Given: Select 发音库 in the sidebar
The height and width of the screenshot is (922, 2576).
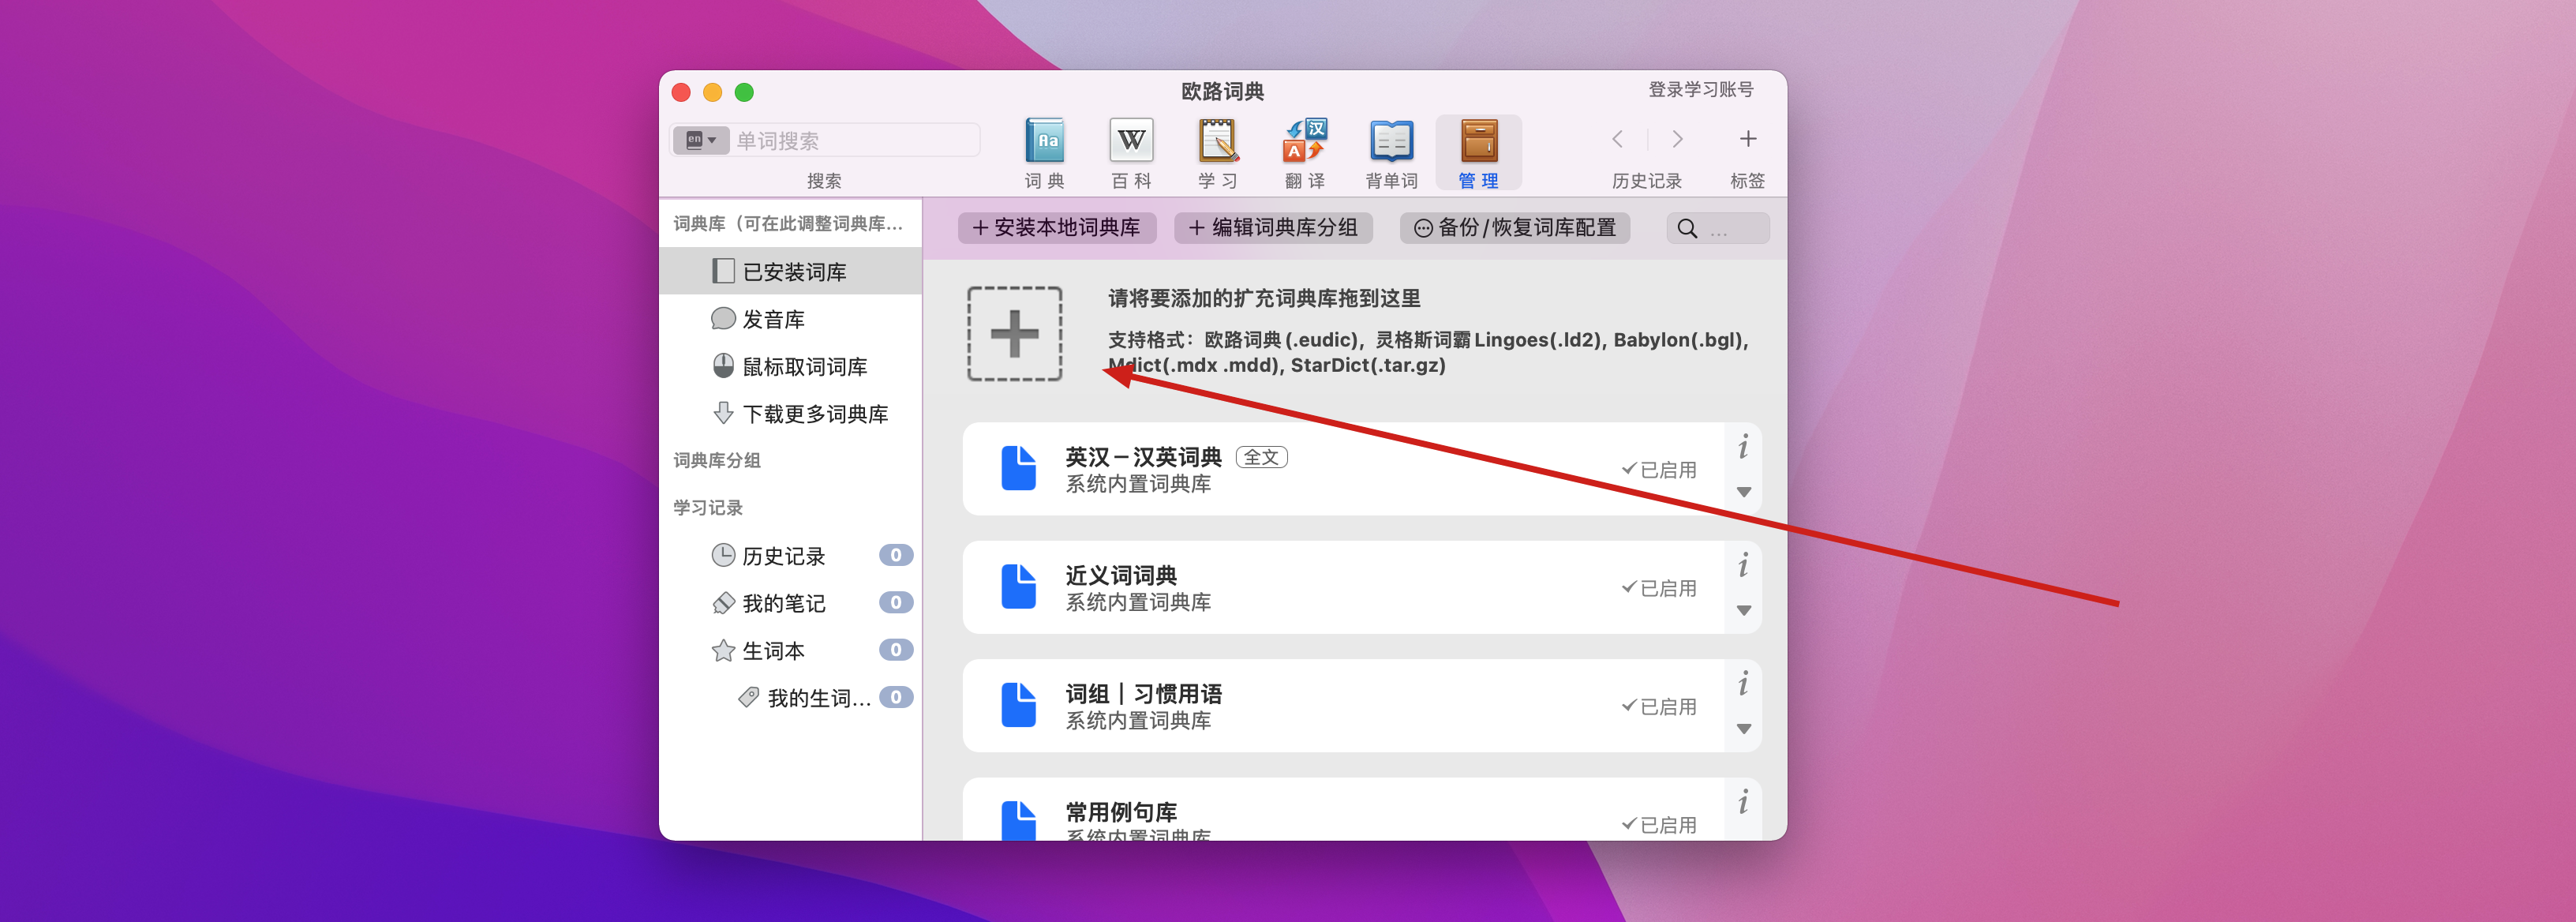Looking at the screenshot, I should click(x=773, y=320).
